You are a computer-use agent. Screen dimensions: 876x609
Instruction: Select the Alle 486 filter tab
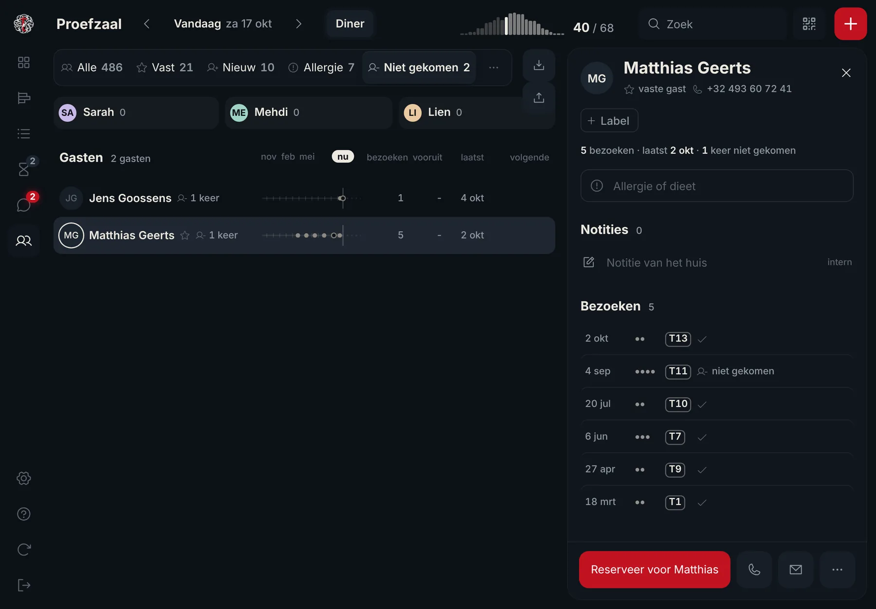coord(92,68)
